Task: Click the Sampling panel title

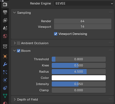Action: [x=24, y=13]
